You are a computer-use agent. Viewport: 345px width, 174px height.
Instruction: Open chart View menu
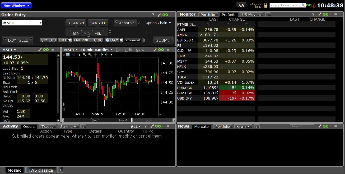click(x=140, y=50)
